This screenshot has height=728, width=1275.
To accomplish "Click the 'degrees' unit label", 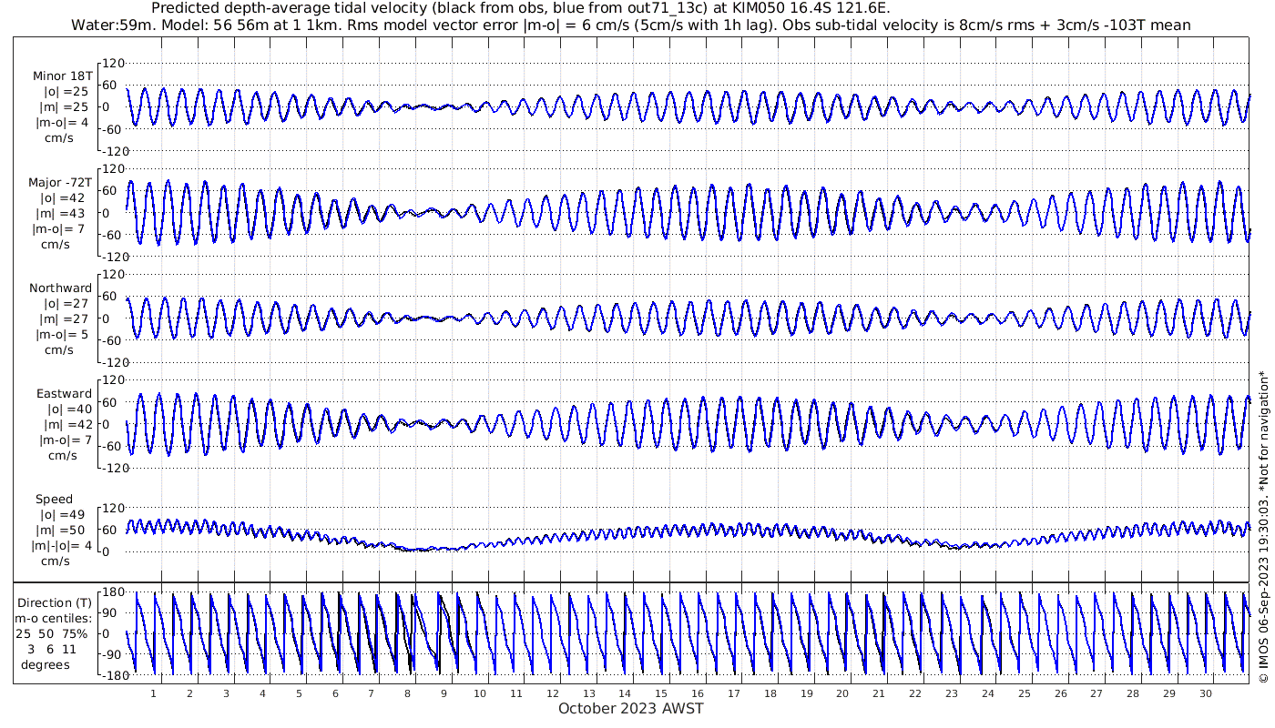I will click(x=46, y=664).
